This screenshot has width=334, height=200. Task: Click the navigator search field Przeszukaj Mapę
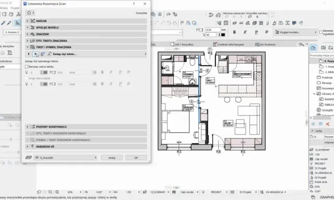(321, 55)
